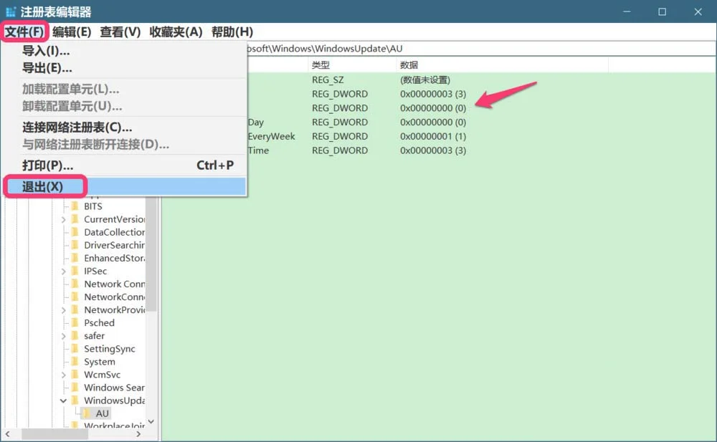Click the tree horizontal scrollbar thumb

[x=55, y=434]
